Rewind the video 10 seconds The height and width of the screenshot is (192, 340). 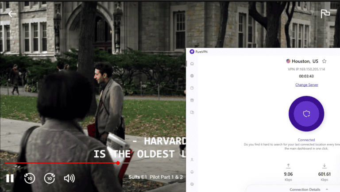(30, 178)
